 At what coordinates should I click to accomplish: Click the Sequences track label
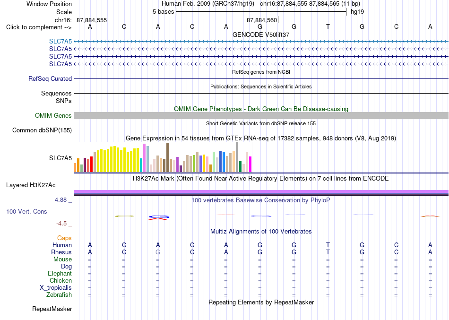point(56,93)
